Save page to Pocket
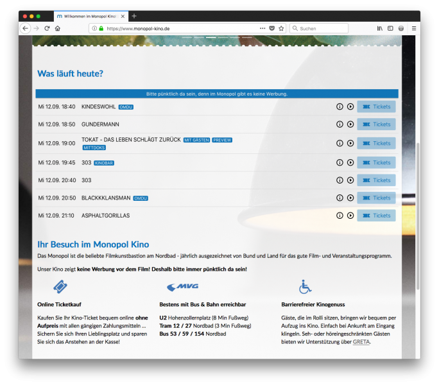The height and width of the screenshot is (385, 439). pos(272,28)
